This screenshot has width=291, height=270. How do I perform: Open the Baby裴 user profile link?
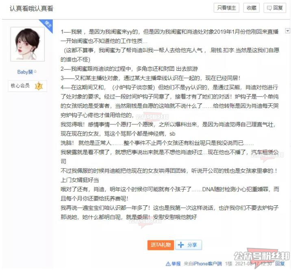[25, 72]
